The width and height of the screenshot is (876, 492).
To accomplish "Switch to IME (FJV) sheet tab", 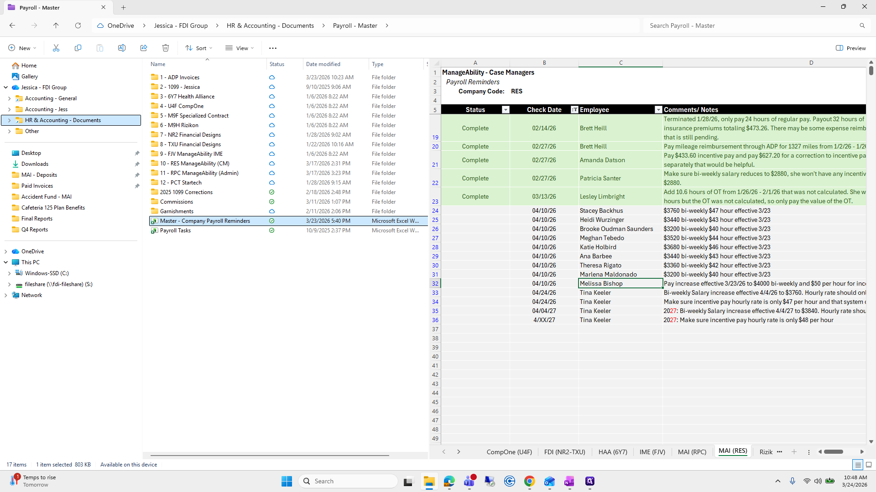I will tap(652, 452).
